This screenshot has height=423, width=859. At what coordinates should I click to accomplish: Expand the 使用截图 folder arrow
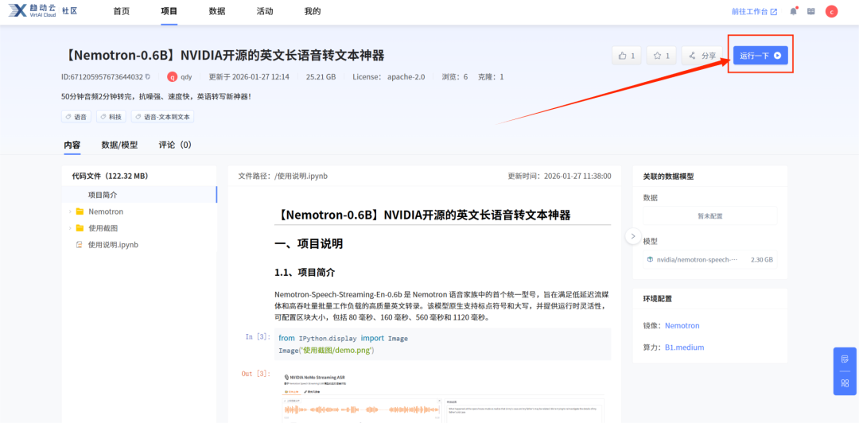click(x=70, y=228)
